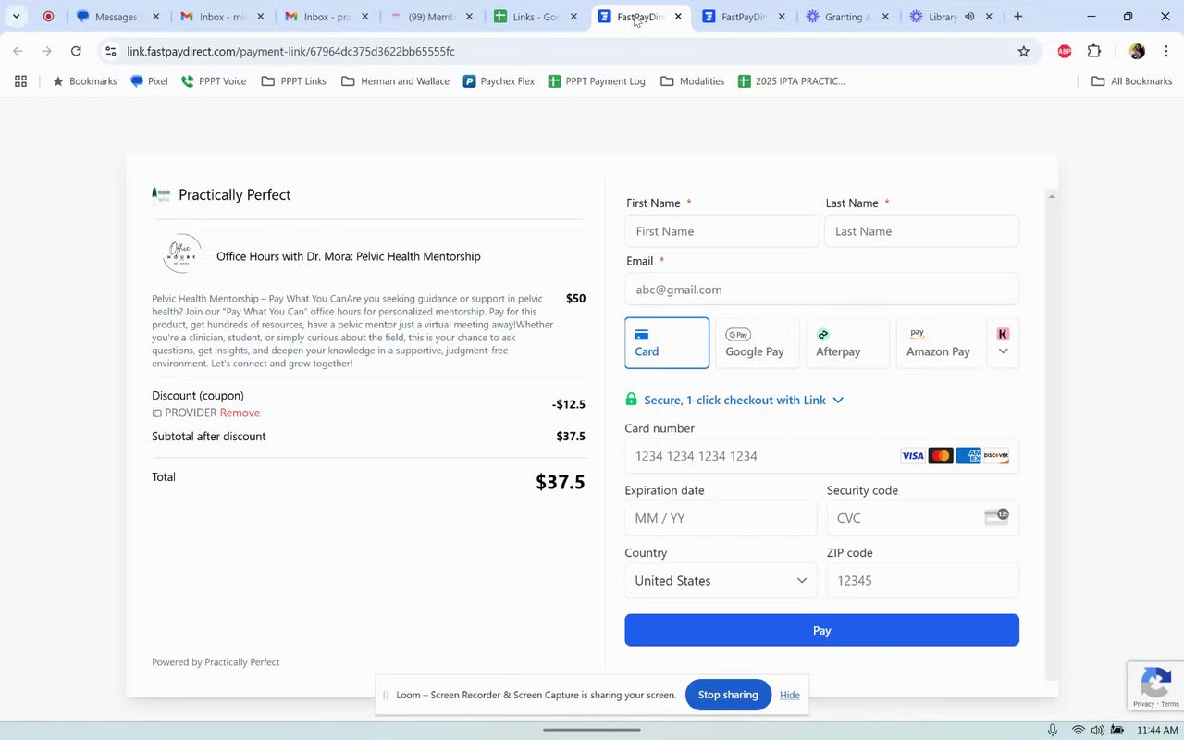Click the Last Name field
Screen dimensions: 1184x740
click(x=921, y=231)
